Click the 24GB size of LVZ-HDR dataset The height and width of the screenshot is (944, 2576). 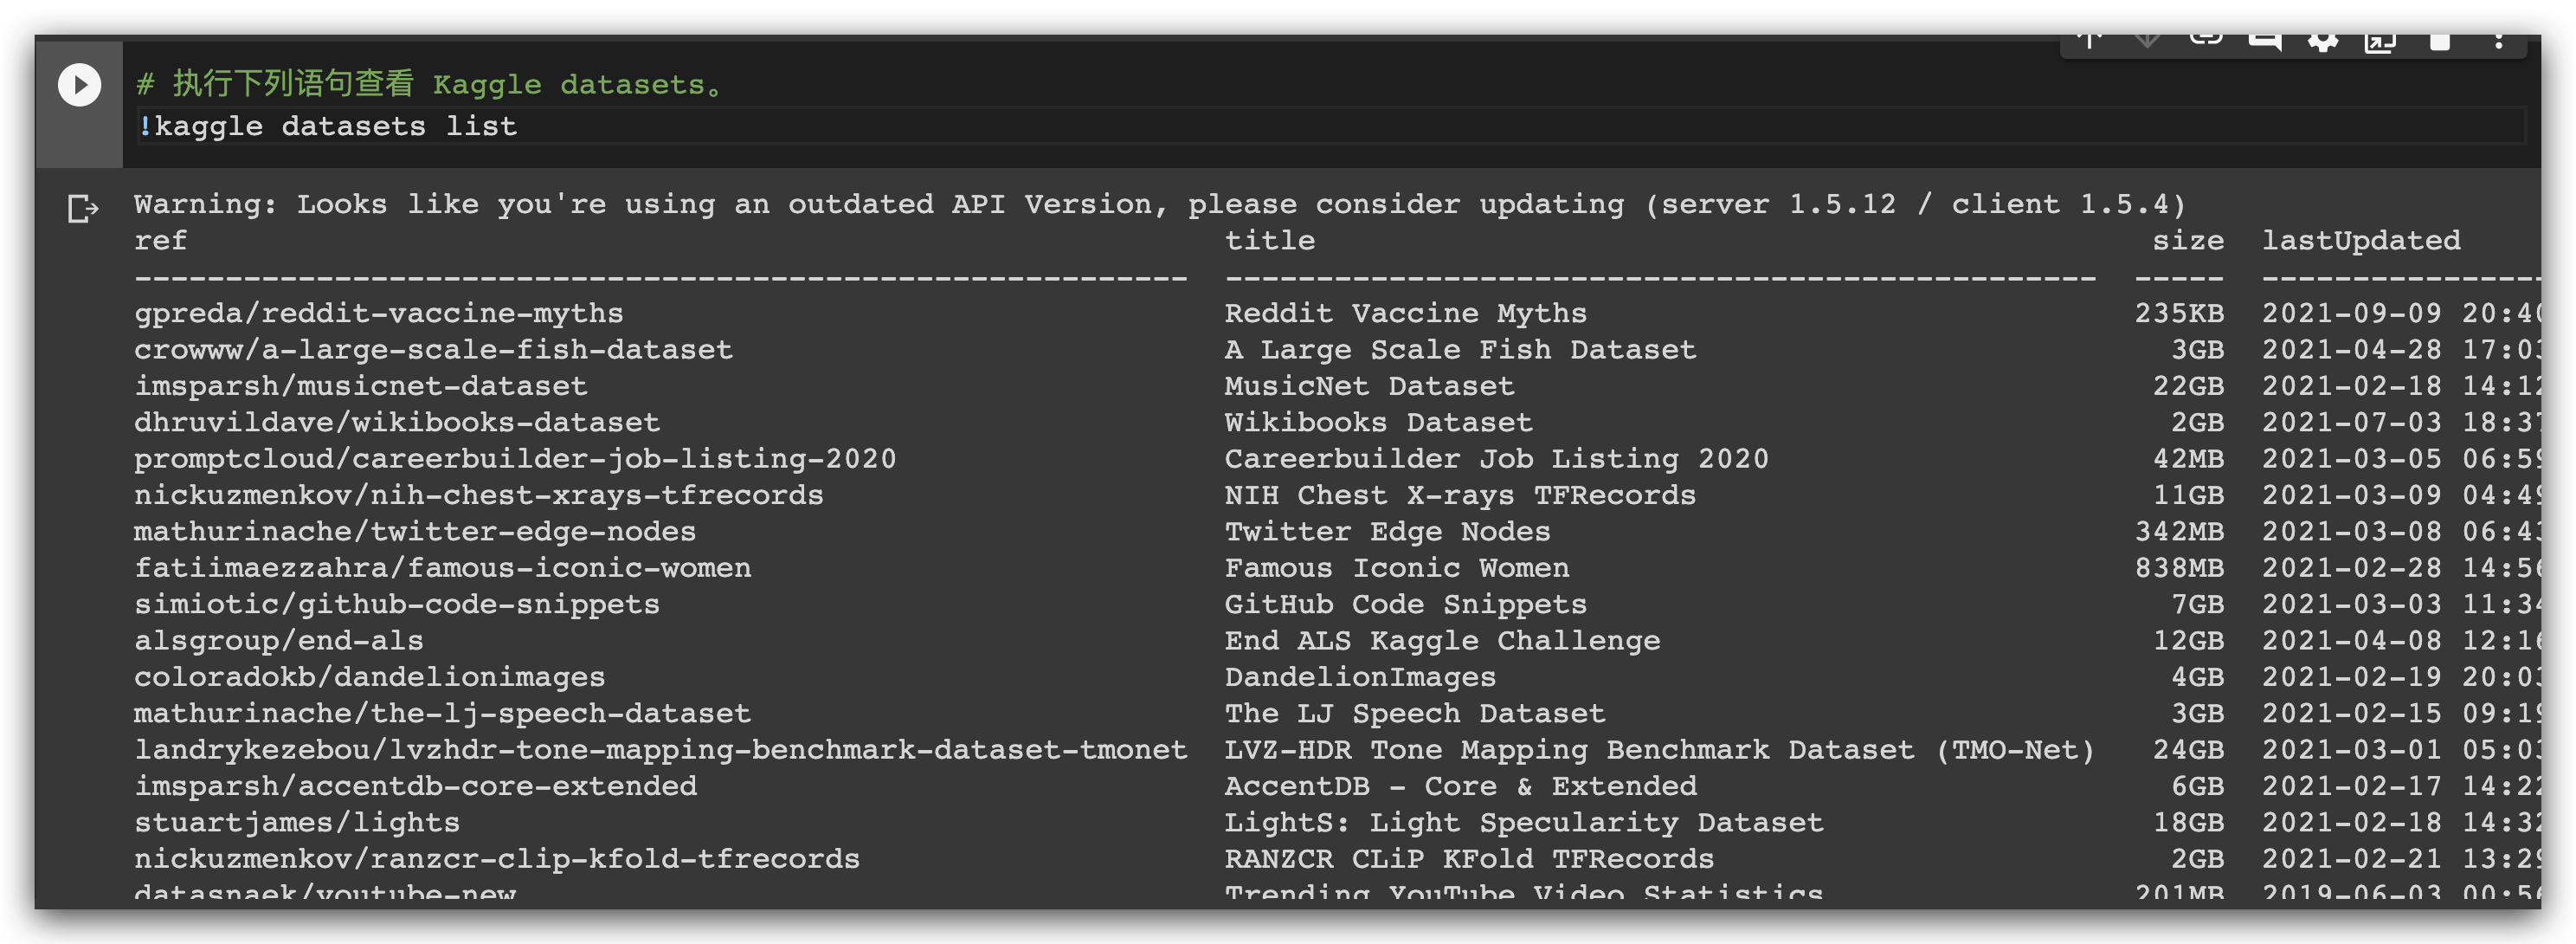point(2188,750)
